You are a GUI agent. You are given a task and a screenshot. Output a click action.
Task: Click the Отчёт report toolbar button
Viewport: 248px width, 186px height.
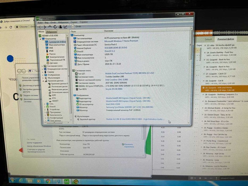coord(77,26)
